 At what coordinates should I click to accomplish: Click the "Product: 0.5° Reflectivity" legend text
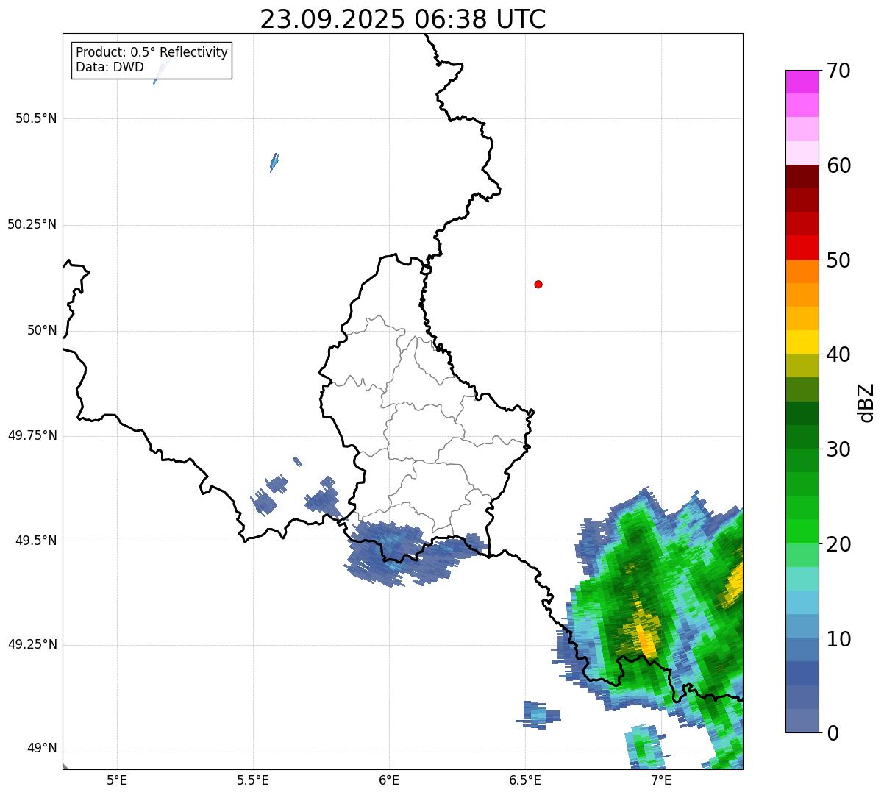click(152, 53)
